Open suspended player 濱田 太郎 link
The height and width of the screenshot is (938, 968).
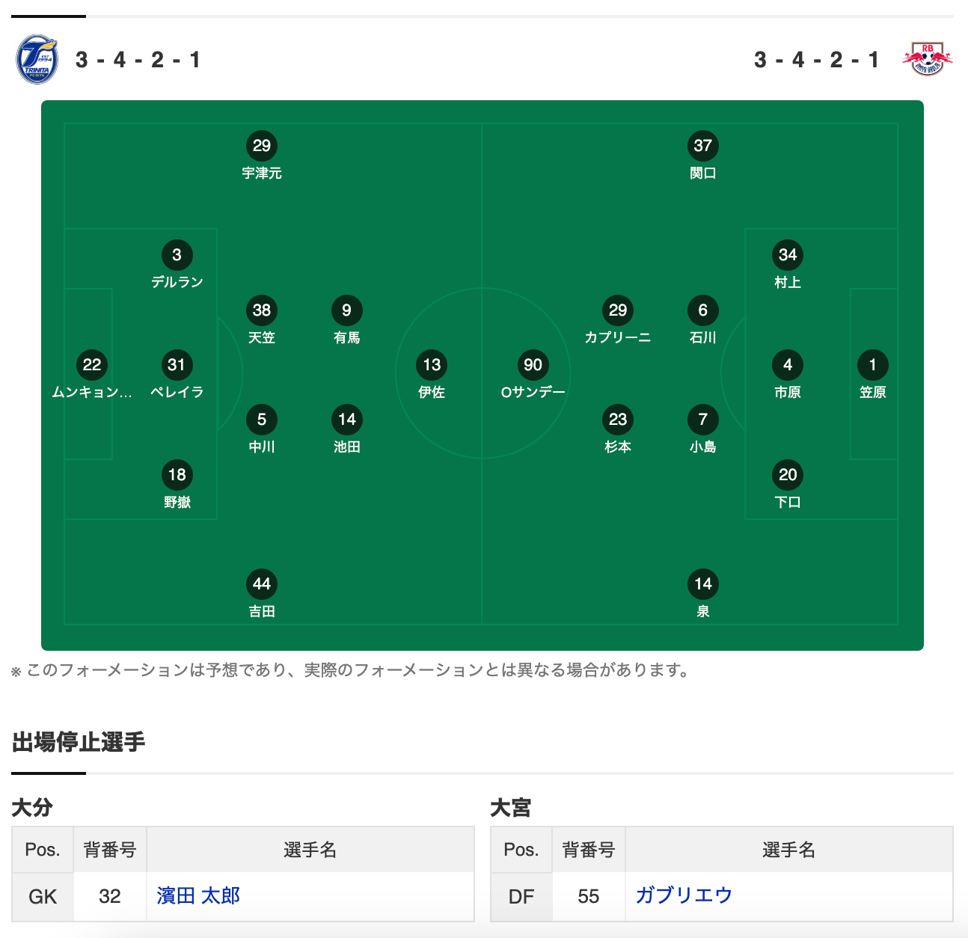(x=198, y=895)
